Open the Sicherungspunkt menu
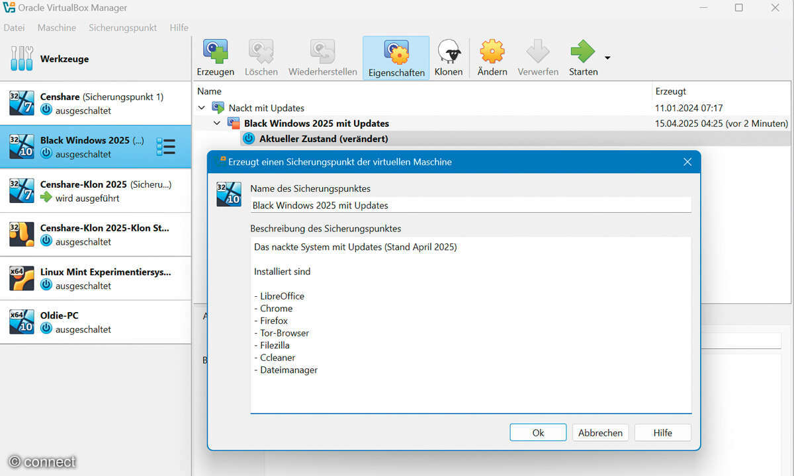The height and width of the screenshot is (476, 794). (x=123, y=28)
